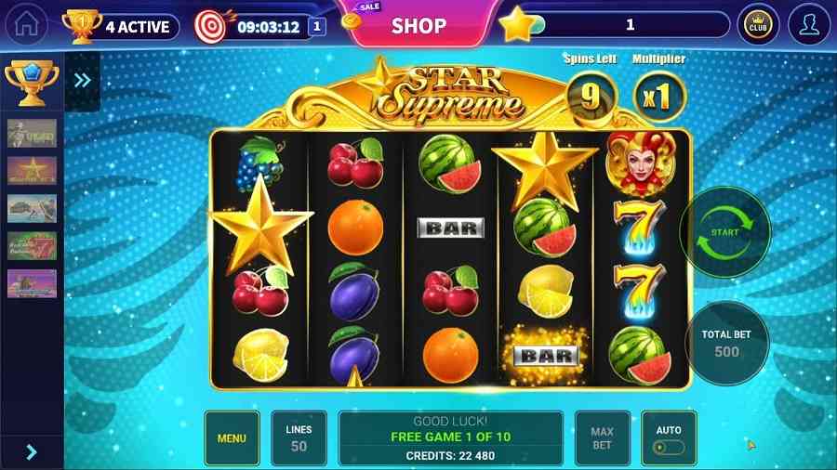Go to the home lobby icon
Viewport: 837px width, 470px height.
pyautogui.click(x=26, y=24)
